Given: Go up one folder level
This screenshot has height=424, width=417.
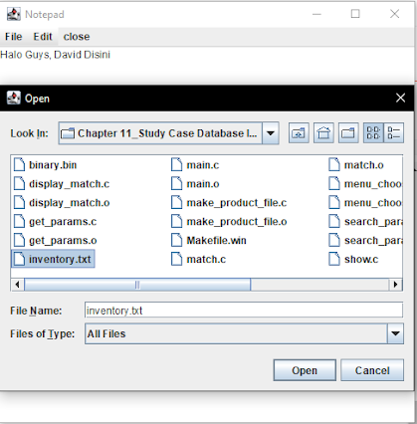Looking at the screenshot, I should (x=299, y=133).
